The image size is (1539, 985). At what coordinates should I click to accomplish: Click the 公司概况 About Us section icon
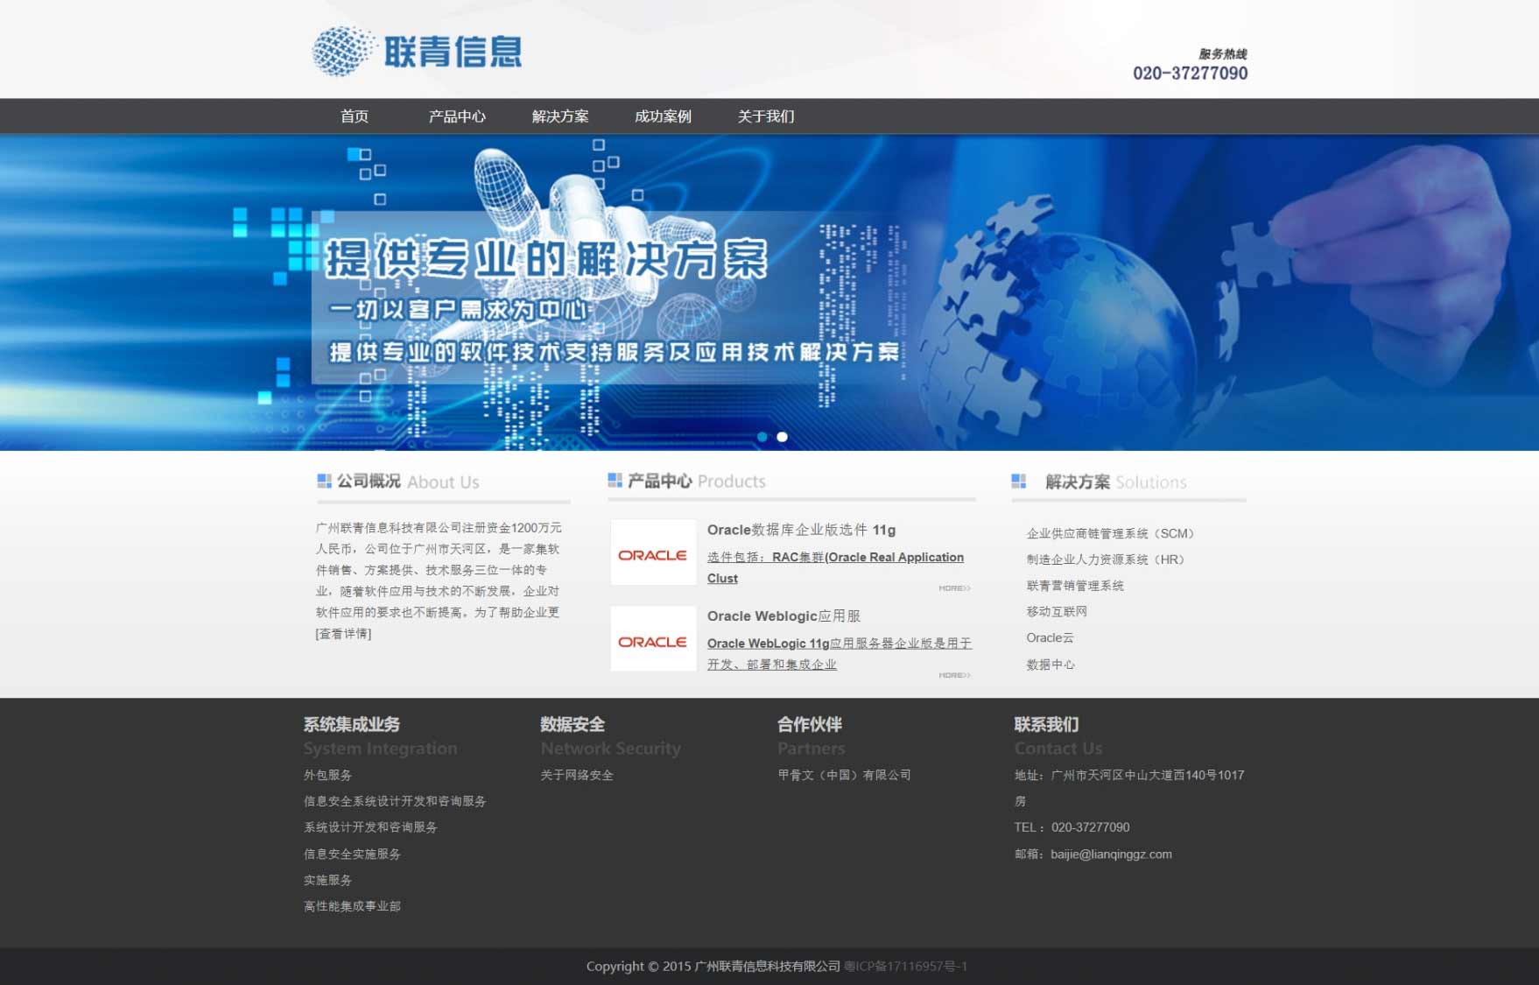point(324,481)
